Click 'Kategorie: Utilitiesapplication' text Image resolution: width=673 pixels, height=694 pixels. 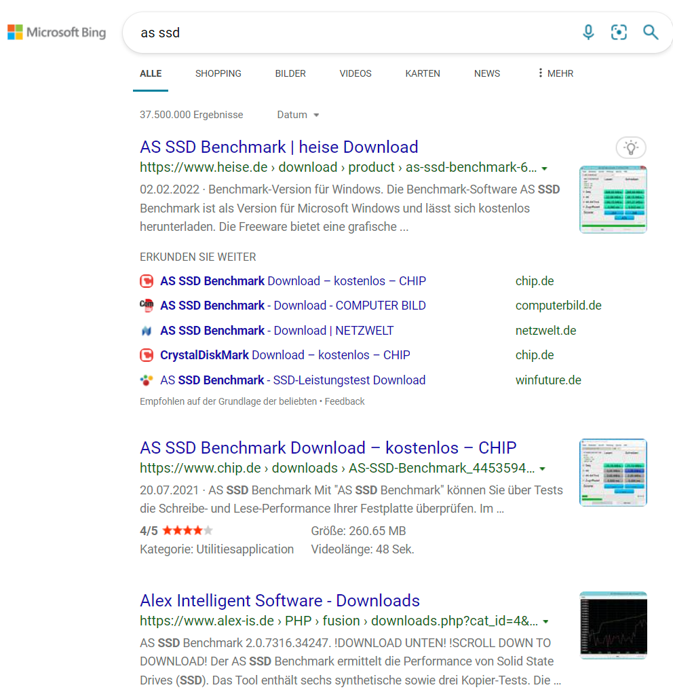pyautogui.click(x=216, y=549)
